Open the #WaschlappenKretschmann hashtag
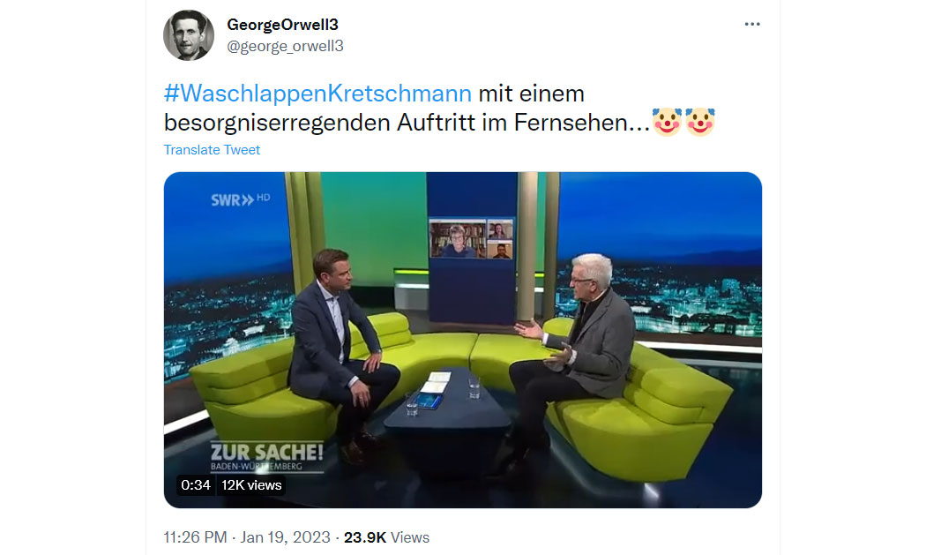The width and height of the screenshot is (926, 555). click(317, 94)
